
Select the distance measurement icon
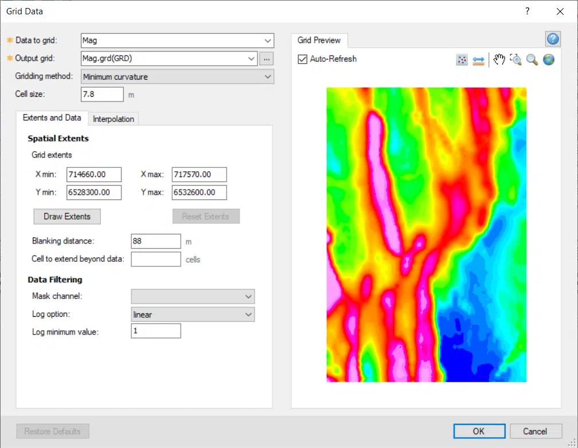(x=479, y=60)
